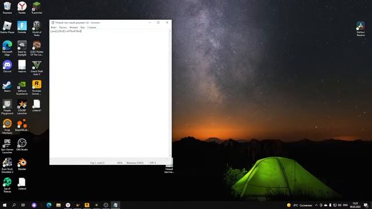Close the Notepad window

(x=167, y=23)
